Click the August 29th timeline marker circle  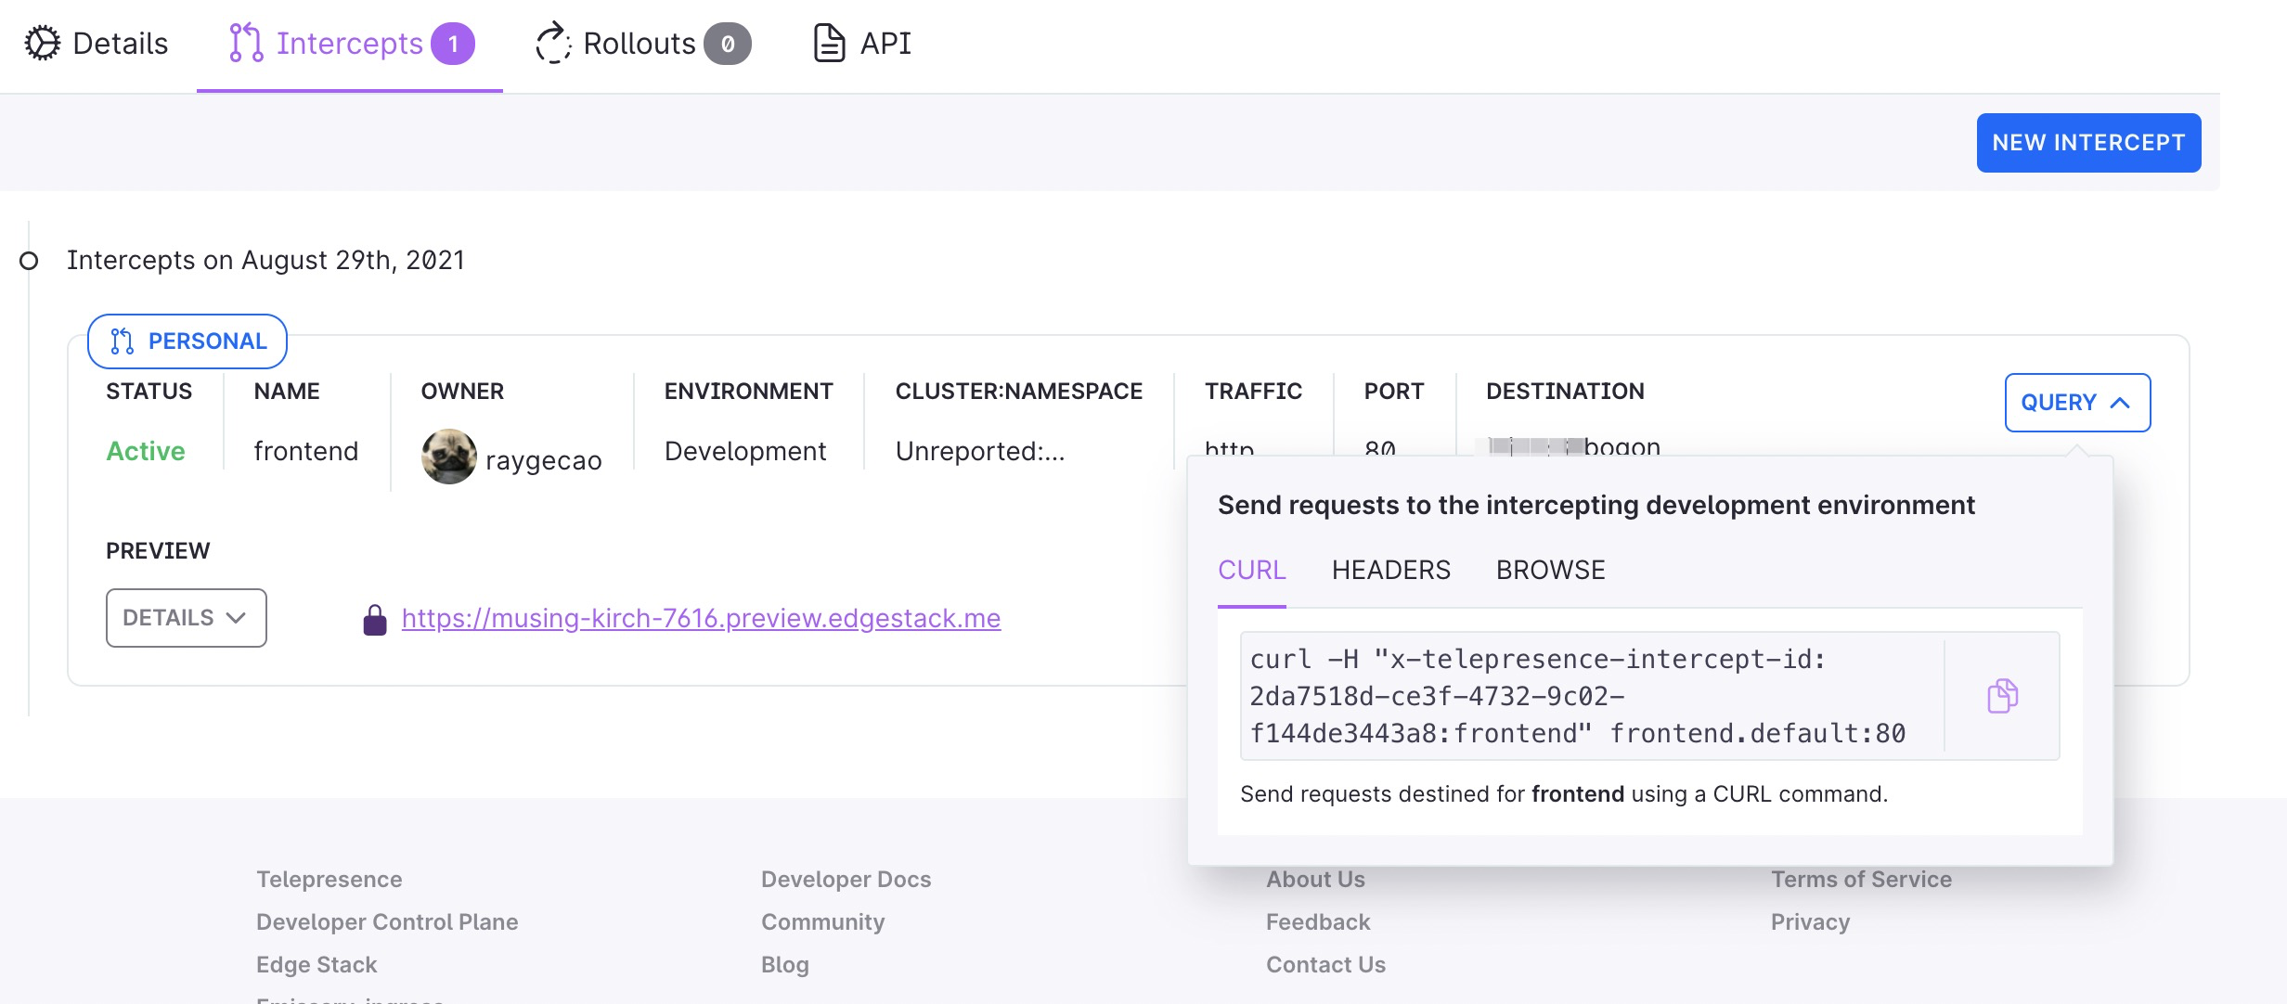[x=29, y=261]
